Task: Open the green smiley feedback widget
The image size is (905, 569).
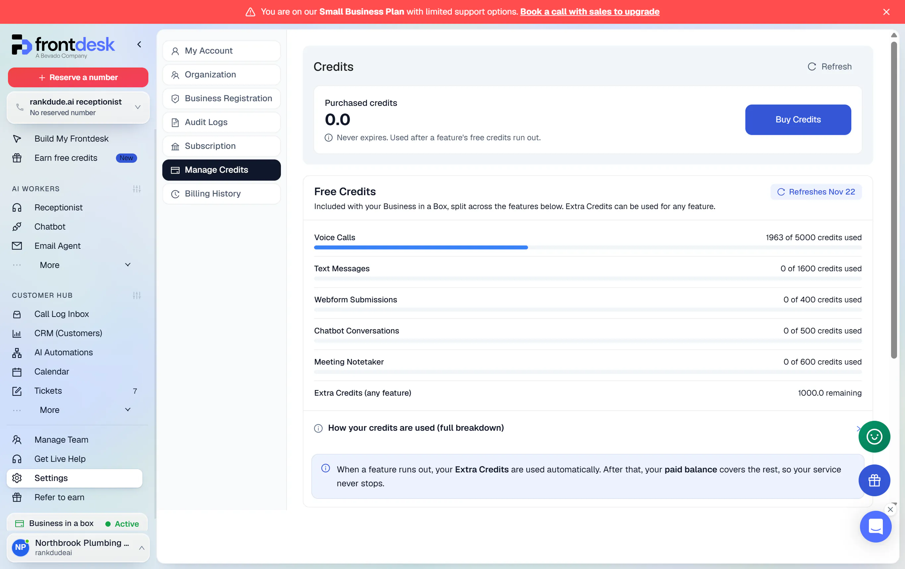Action: click(874, 436)
